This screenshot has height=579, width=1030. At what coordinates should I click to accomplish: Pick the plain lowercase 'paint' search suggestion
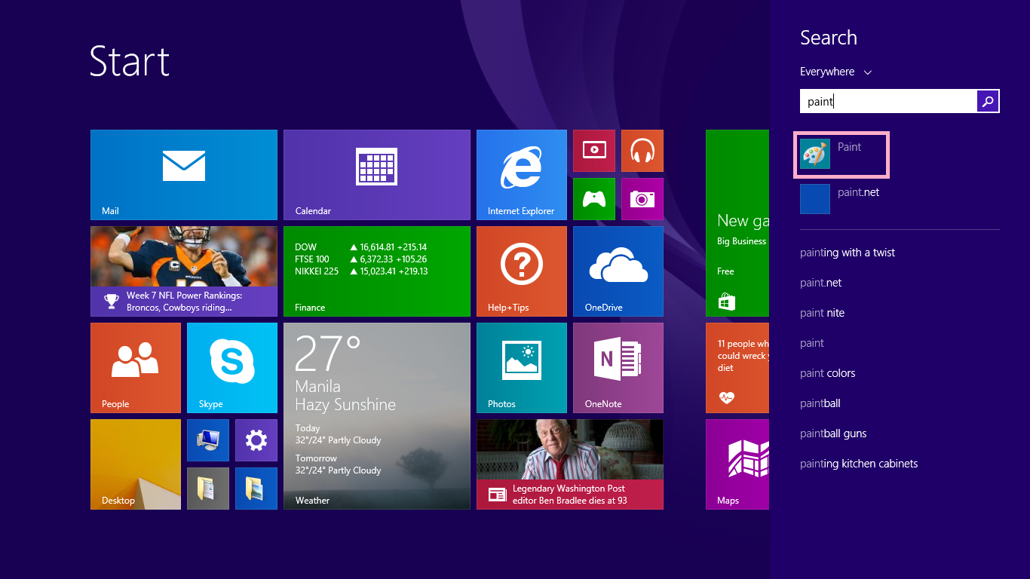pyautogui.click(x=812, y=343)
